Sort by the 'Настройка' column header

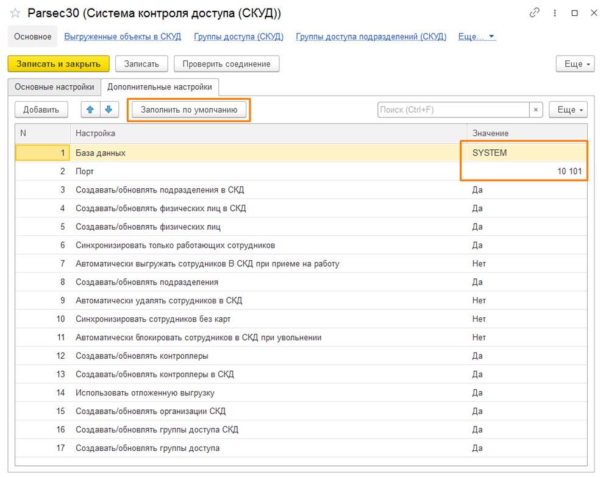coord(268,133)
